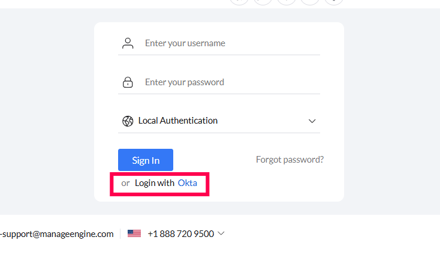Click the "Login with" label text
The width and height of the screenshot is (440, 267).
pos(155,183)
